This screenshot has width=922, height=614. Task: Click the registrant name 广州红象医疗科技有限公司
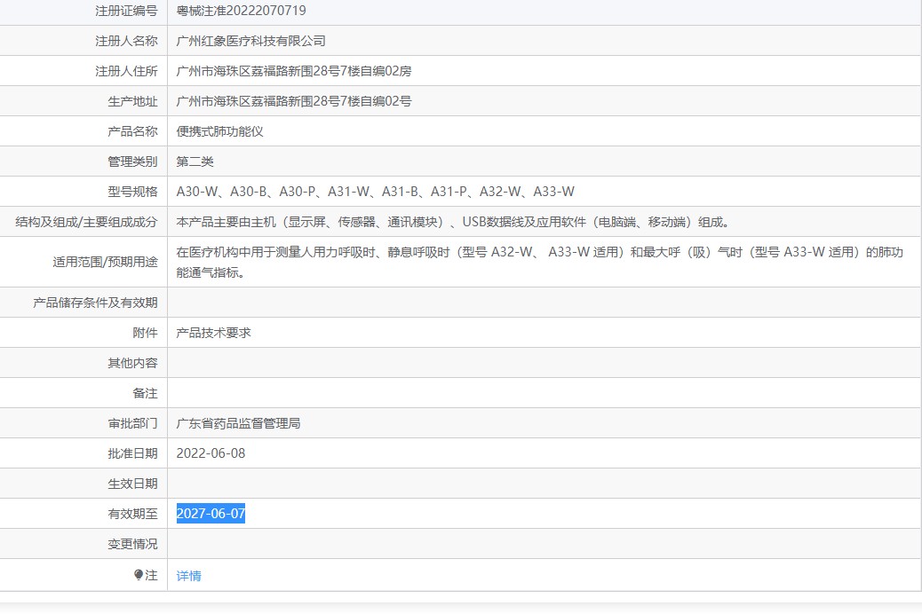point(251,41)
